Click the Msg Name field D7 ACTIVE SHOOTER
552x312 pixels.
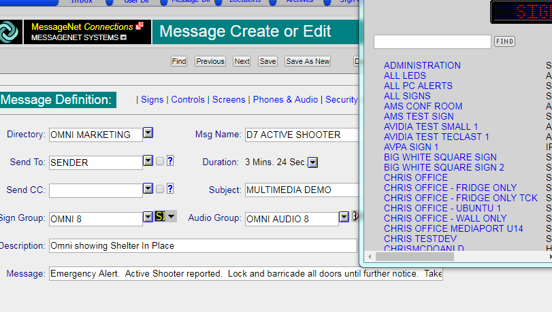tap(302, 135)
